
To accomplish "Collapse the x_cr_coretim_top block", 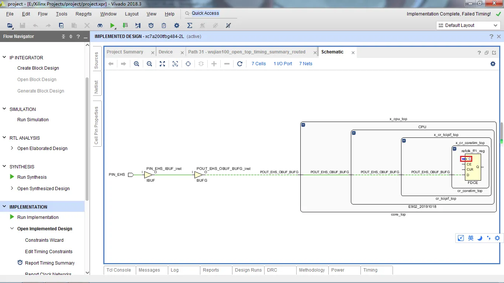I will [x=455, y=149].
